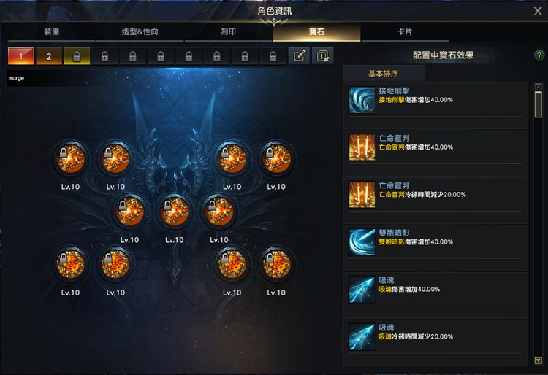This screenshot has width=548, height=375.
Task: Select the 雙胞暗影 skill icon
Action: [362, 242]
